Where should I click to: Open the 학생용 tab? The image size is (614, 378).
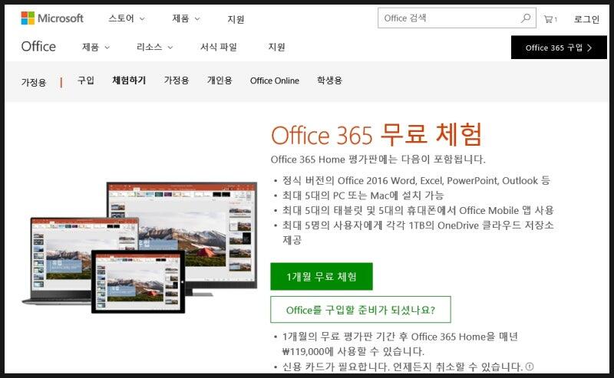[x=329, y=81]
